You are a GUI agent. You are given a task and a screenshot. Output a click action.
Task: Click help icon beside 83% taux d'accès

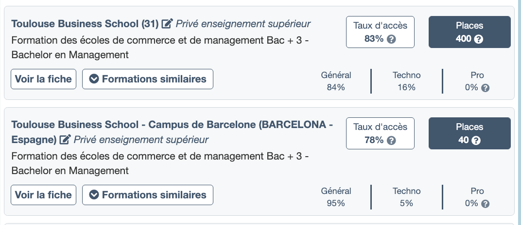tap(391, 39)
